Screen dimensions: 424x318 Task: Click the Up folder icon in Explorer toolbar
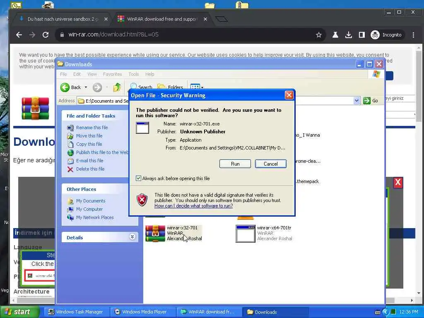coord(117,87)
